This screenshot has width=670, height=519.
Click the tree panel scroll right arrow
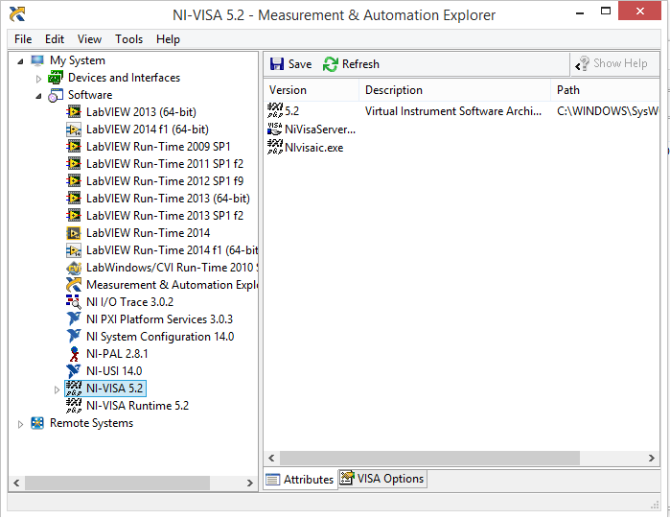coord(250,484)
